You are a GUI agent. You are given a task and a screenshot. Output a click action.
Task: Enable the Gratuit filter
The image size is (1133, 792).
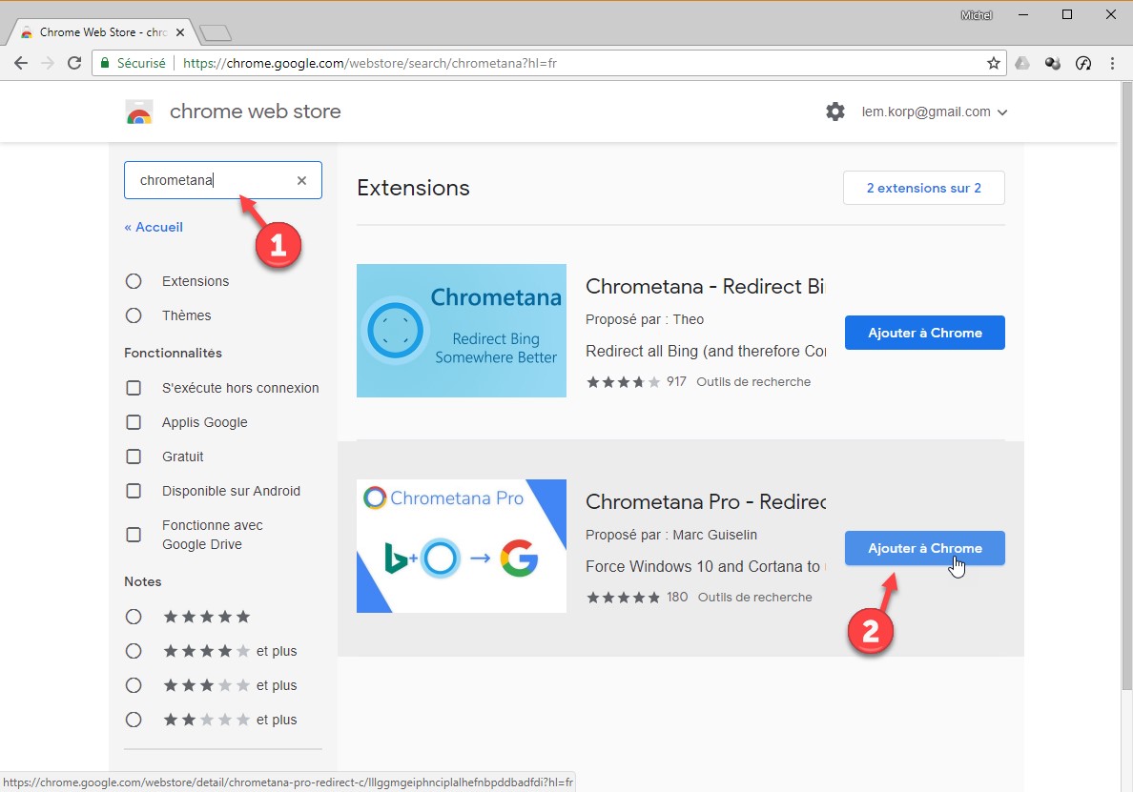tap(134, 457)
